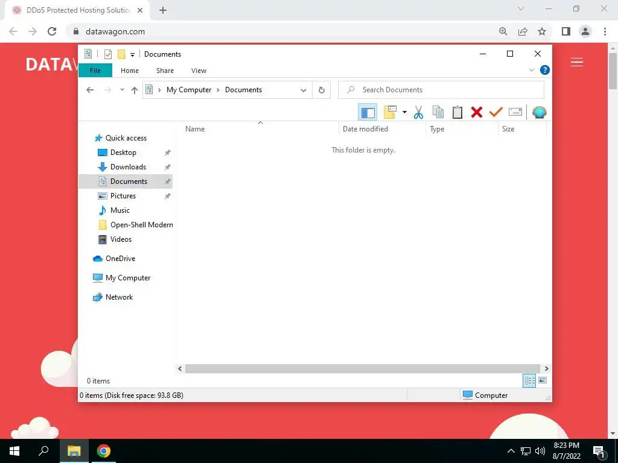Click the file list horizontal scrollbar track
Screen dimensions: 618x463
[363, 368]
